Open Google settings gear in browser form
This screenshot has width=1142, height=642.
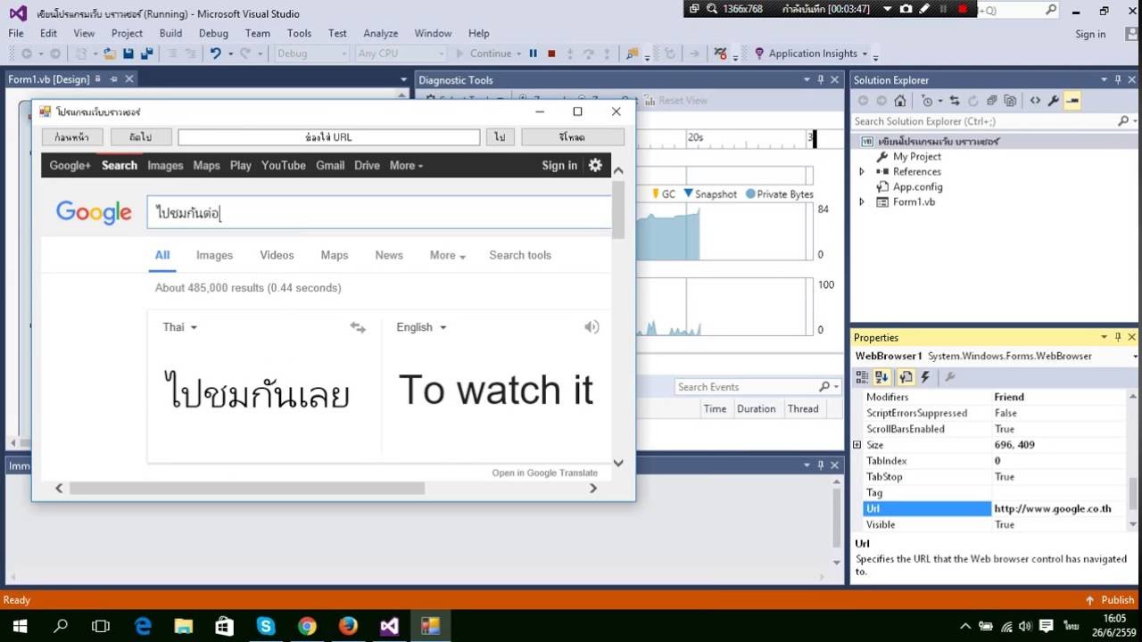(x=595, y=165)
